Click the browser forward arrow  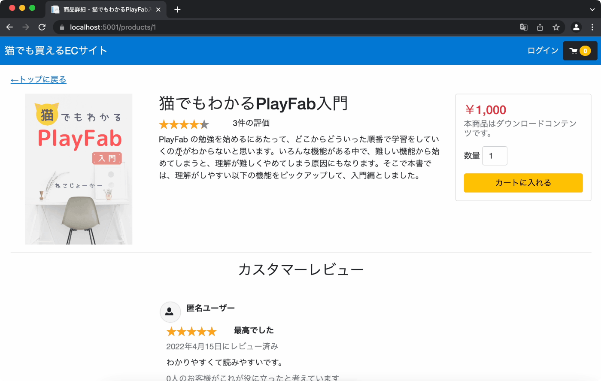click(26, 27)
